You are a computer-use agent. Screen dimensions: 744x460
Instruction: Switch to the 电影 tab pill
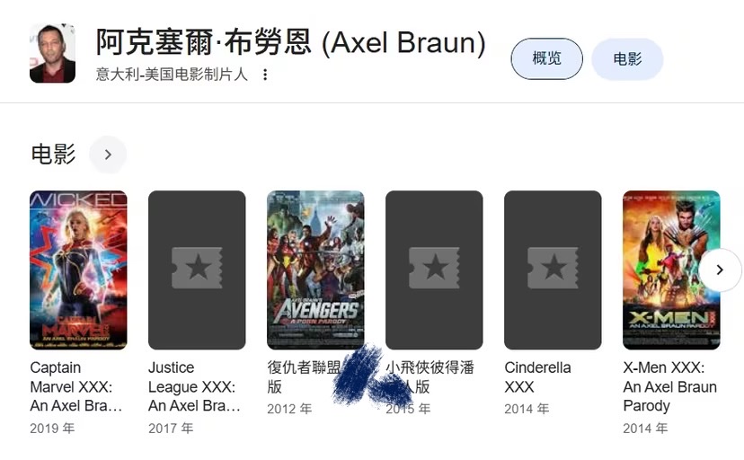pos(627,58)
